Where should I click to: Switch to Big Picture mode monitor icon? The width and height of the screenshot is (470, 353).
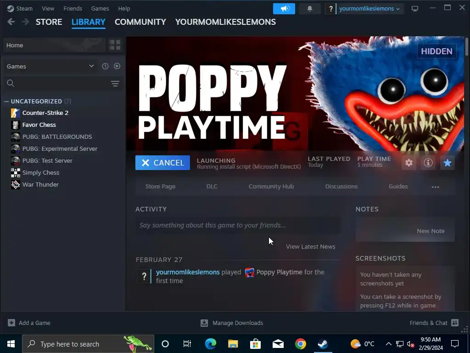(x=414, y=9)
